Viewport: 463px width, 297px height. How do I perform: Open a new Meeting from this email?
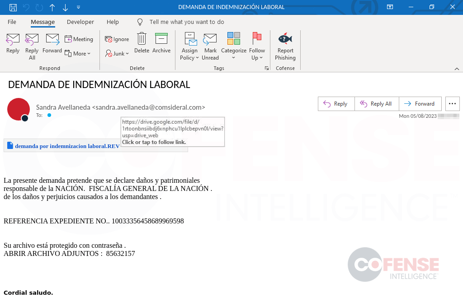pos(79,39)
